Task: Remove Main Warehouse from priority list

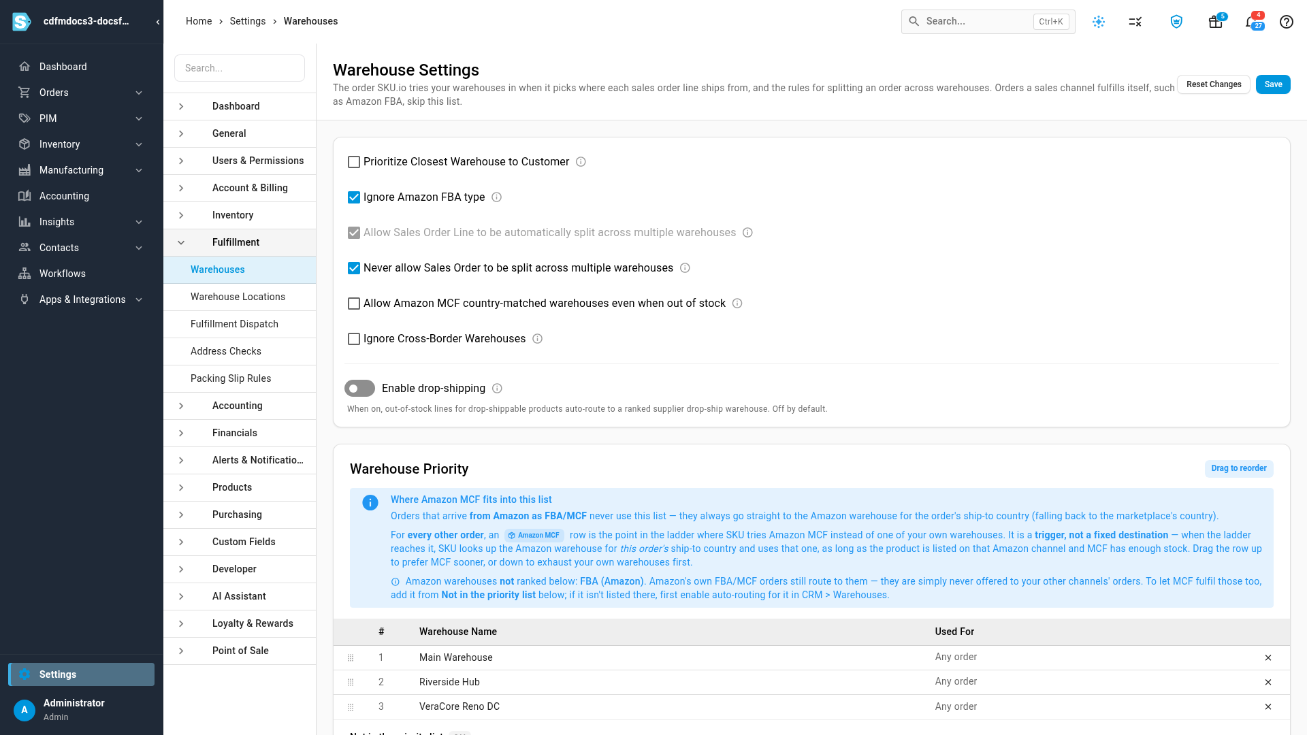Action: pyautogui.click(x=1268, y=658)
